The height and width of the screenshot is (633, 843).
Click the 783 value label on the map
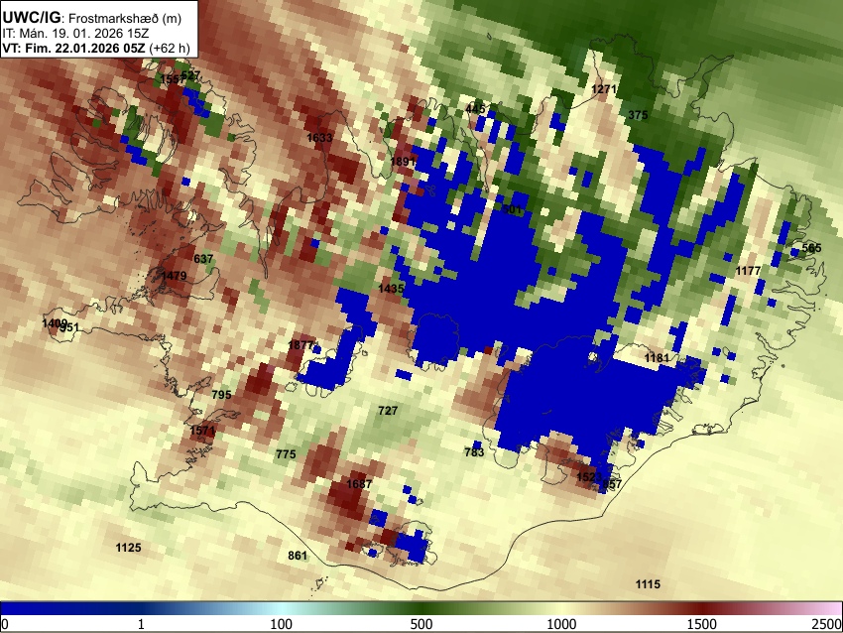(474, 451)
